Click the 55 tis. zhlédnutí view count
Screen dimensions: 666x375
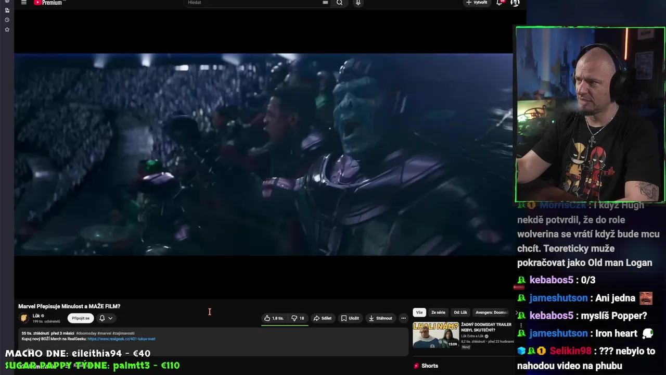coord(35,333)
